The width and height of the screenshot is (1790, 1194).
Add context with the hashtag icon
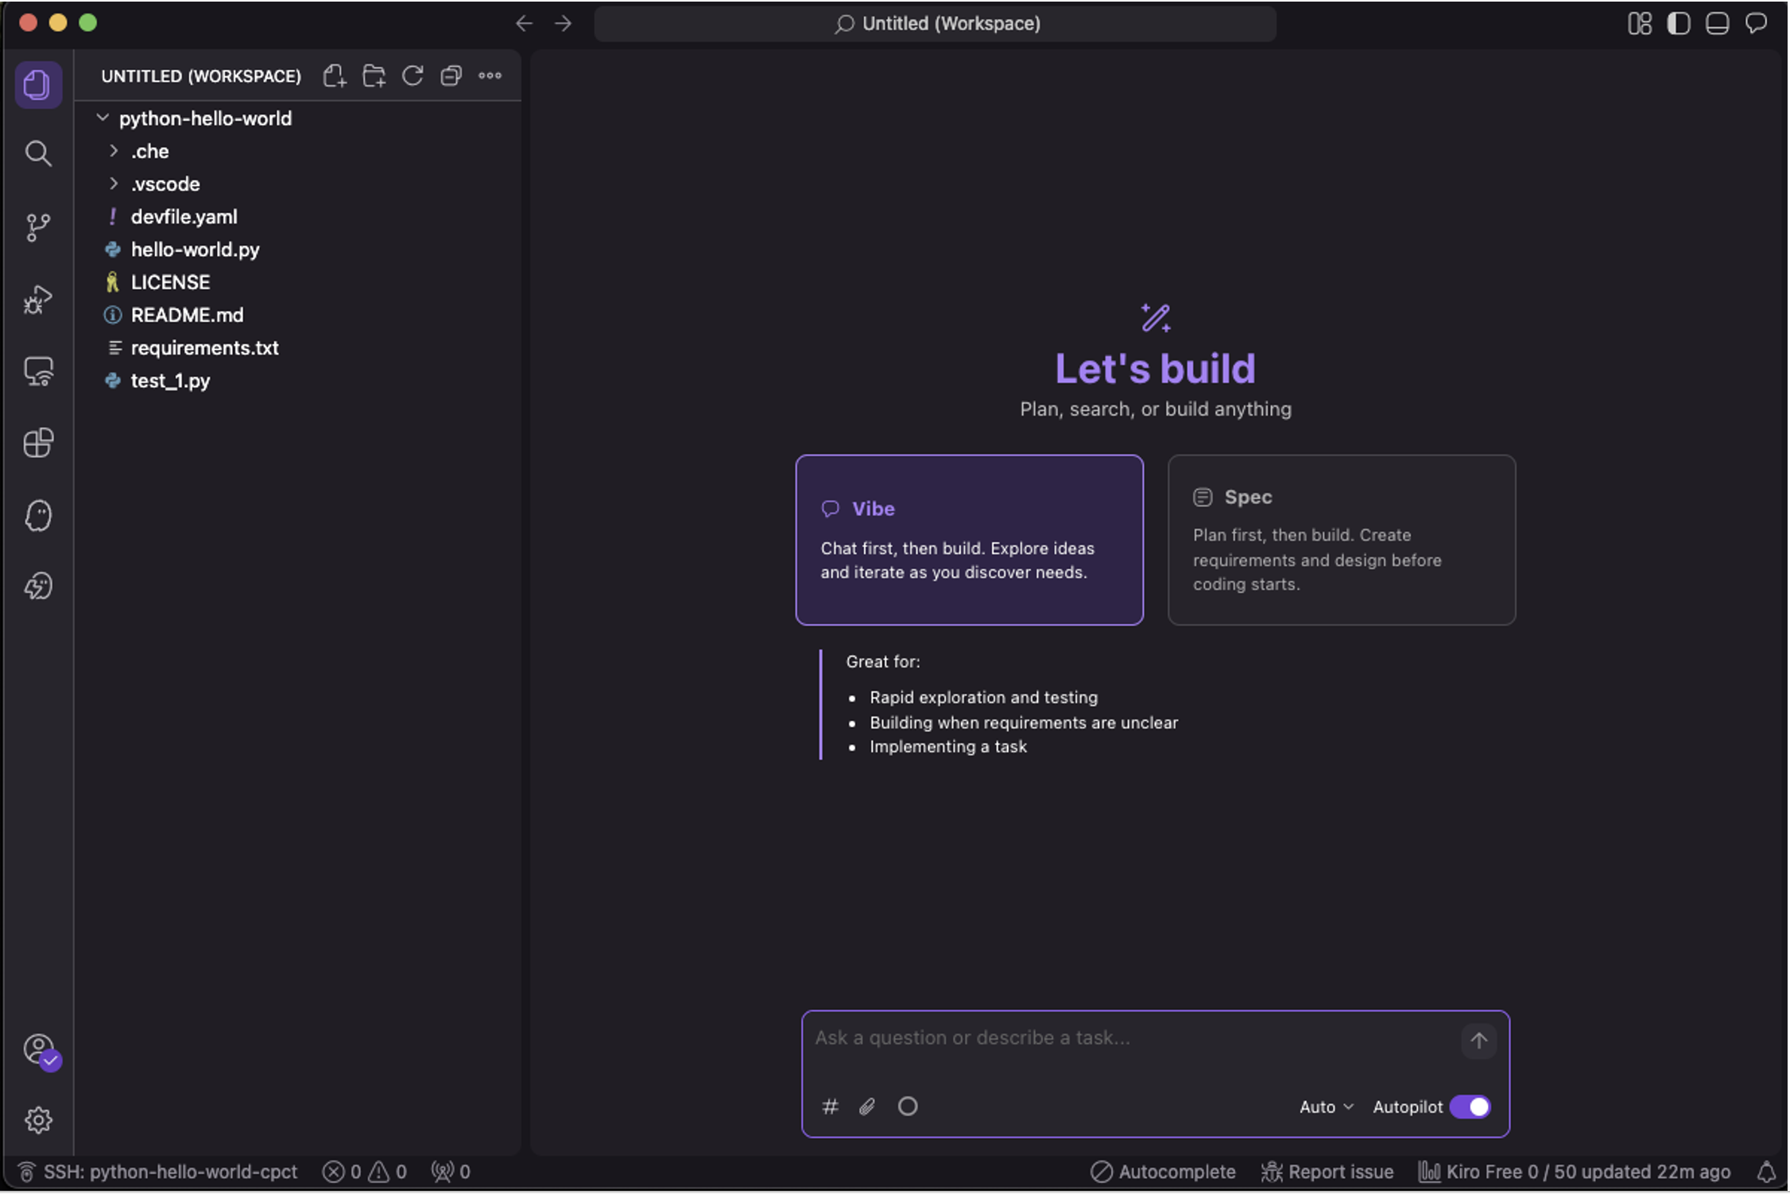(x=830, y=1106)
